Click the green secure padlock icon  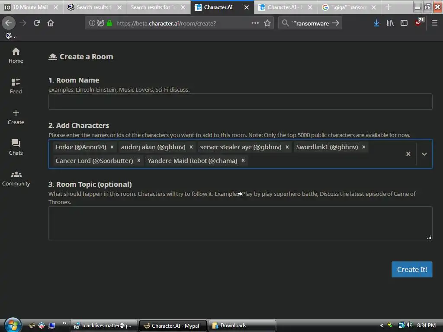tap(109, 23)
